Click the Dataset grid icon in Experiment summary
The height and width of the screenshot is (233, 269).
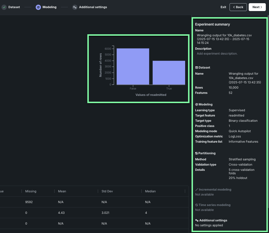click(196, 67)
